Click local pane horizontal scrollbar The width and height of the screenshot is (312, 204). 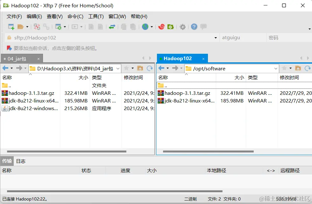(67, 151)
